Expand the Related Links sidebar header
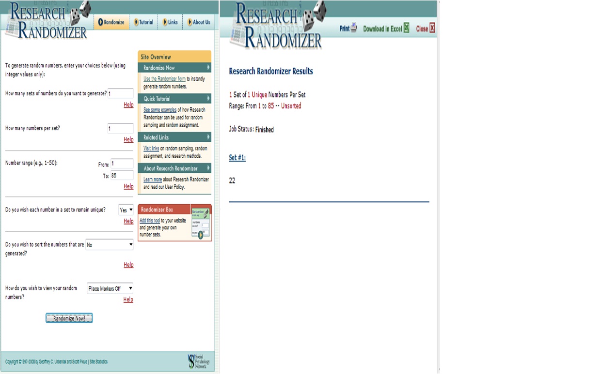The image size is (601, 374). point(174,137)
